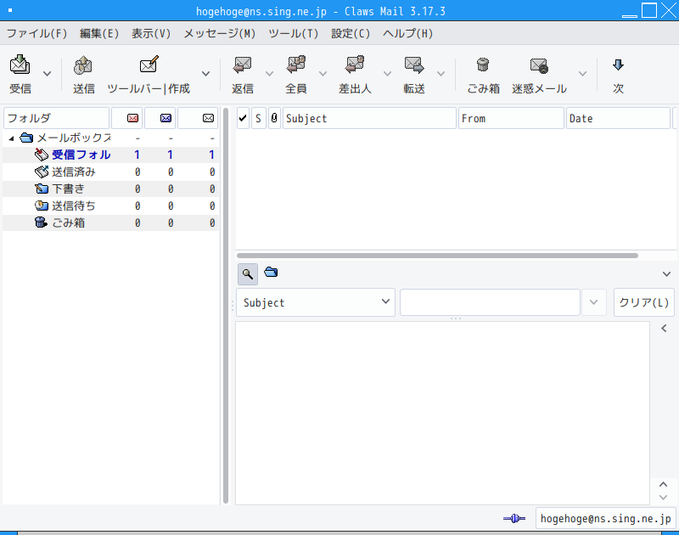Screen dimensions: 679x535
Task: Click the クリア(L) button
Action: [x=644, y=302]
